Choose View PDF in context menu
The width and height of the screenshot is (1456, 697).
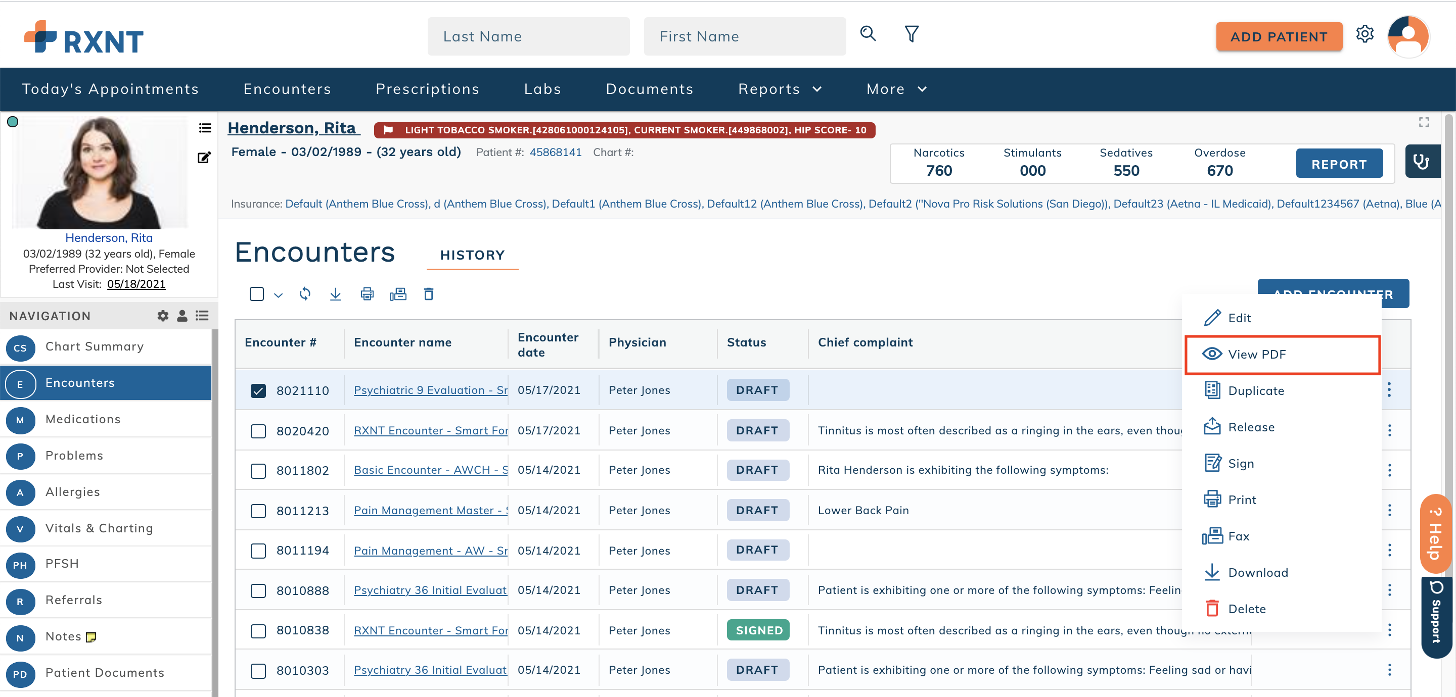coord(1282,354)
